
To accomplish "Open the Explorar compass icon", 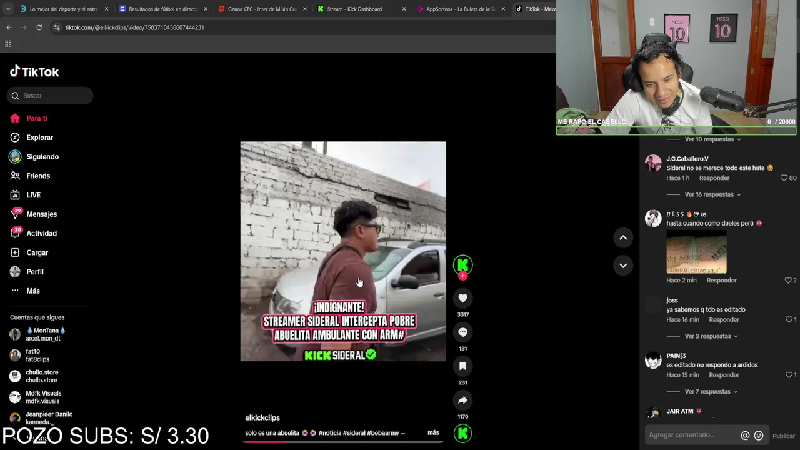I will (15, 137).
